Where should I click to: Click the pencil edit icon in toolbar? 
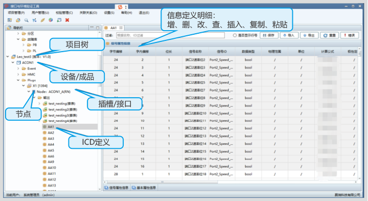(43, 20)
